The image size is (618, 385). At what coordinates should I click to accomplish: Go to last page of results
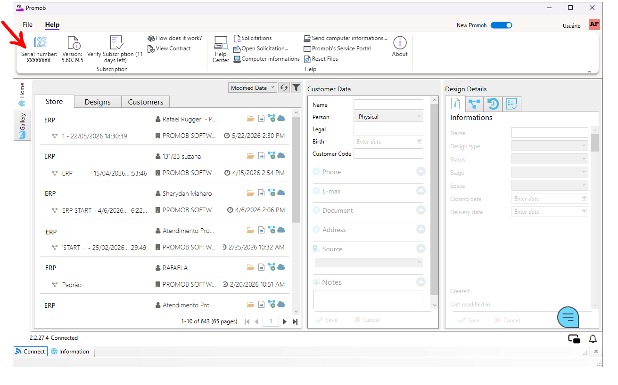point(295,322)
